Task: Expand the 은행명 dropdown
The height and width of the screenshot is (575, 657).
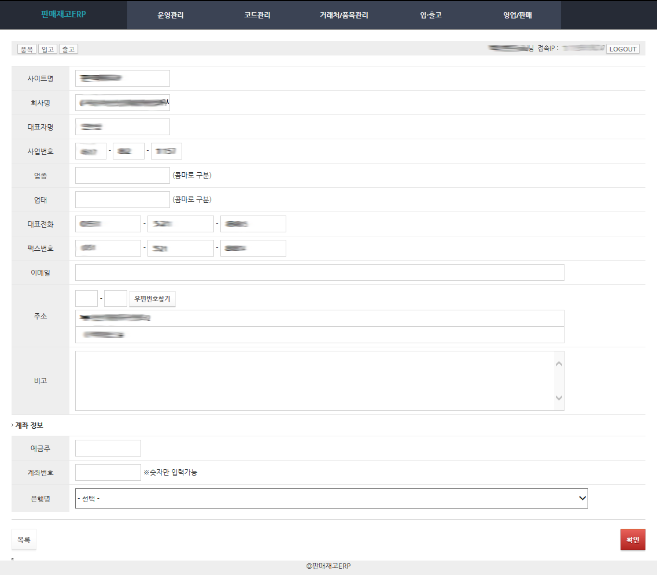Action: point(331,498)
